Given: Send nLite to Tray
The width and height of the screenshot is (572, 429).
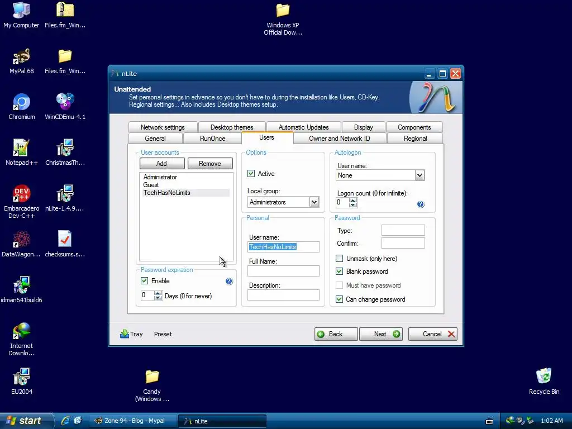Looking at the screenshot, I should 131,334.
